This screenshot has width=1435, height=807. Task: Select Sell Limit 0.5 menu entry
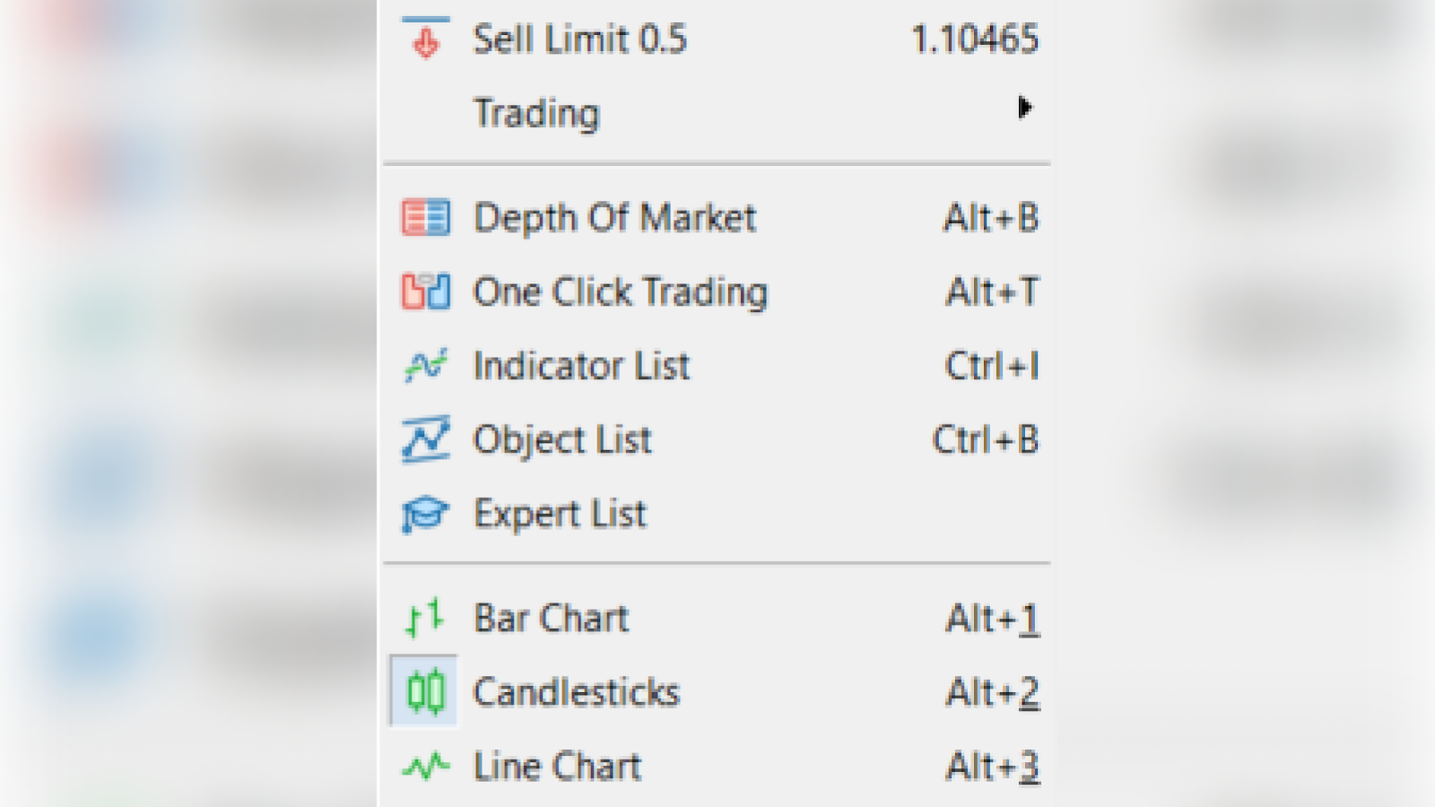(579, 39)
